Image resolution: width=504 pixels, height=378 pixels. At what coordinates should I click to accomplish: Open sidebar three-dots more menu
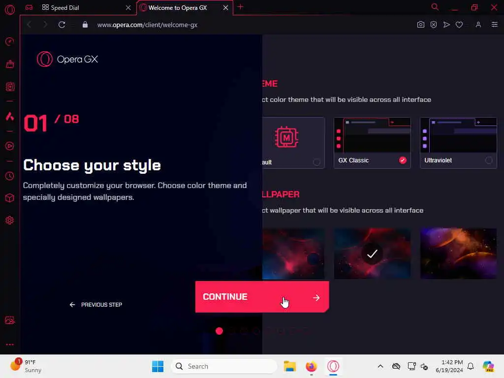(10, 344)
